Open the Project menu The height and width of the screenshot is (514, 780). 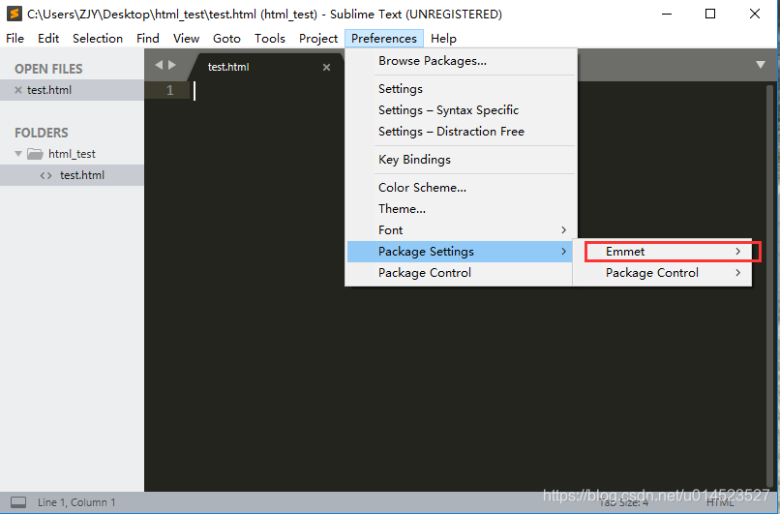318,39
